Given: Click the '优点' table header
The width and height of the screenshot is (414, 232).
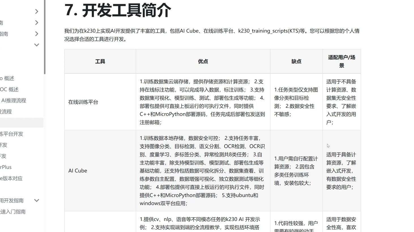Looking at the screenshot, I should [x=203, y=62].
